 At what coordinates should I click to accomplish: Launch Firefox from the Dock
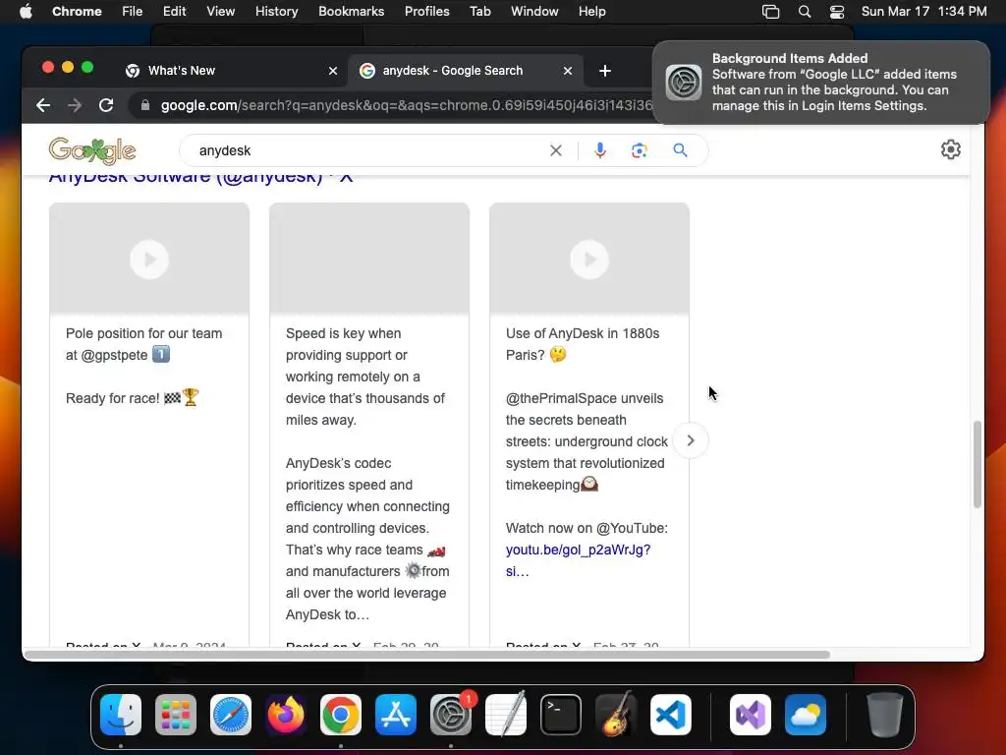pos(286,715)
